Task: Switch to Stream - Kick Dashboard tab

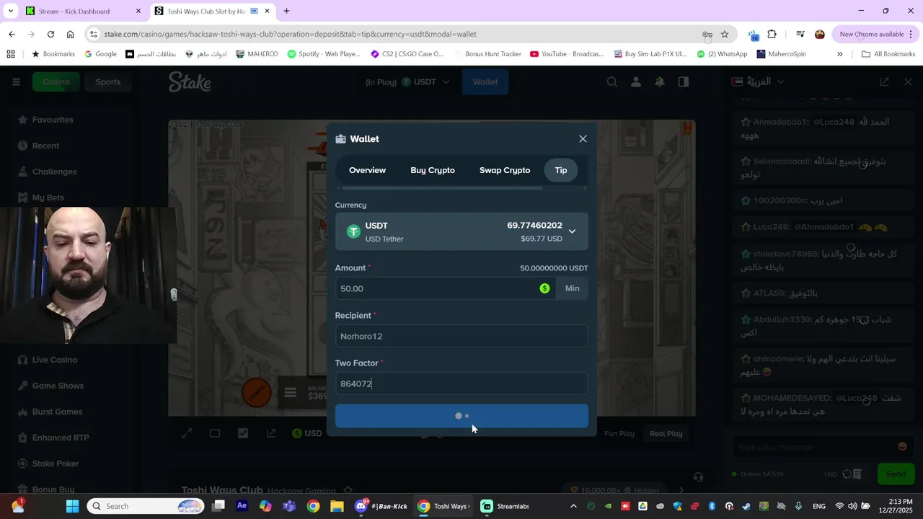Action: [83, 11]
